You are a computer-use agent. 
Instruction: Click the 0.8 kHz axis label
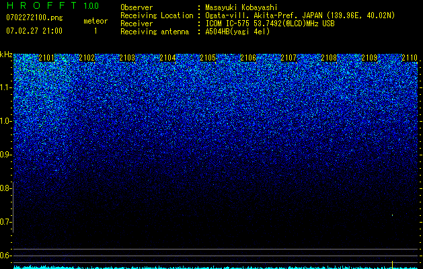pyautogui.click(x=5, y=188)
